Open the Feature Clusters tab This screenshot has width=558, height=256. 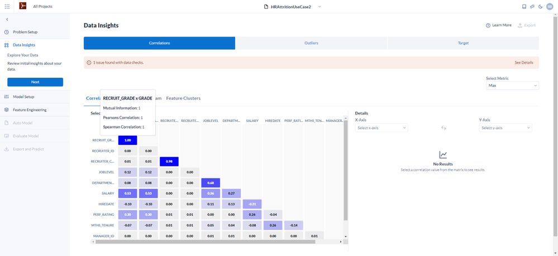pyautogui.click(x=183, y=98)
